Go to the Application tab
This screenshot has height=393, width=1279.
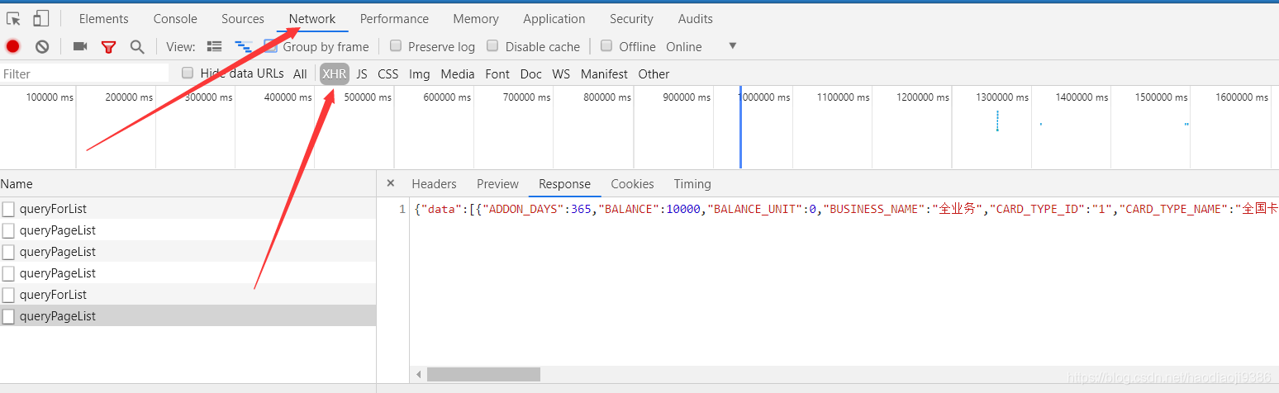click(554, 18)
